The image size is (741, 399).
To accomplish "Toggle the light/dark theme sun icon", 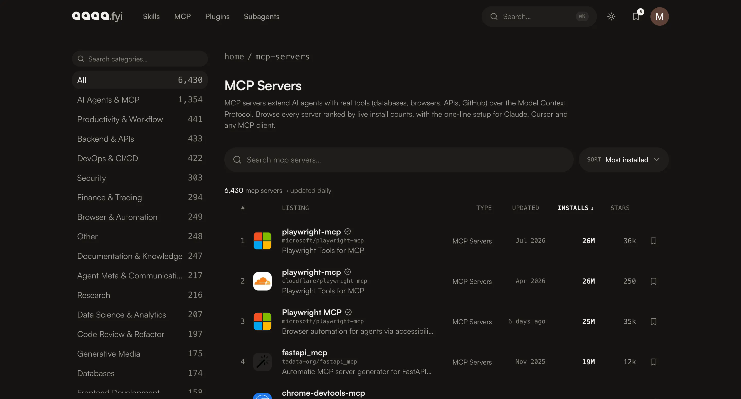I will 611,16.
